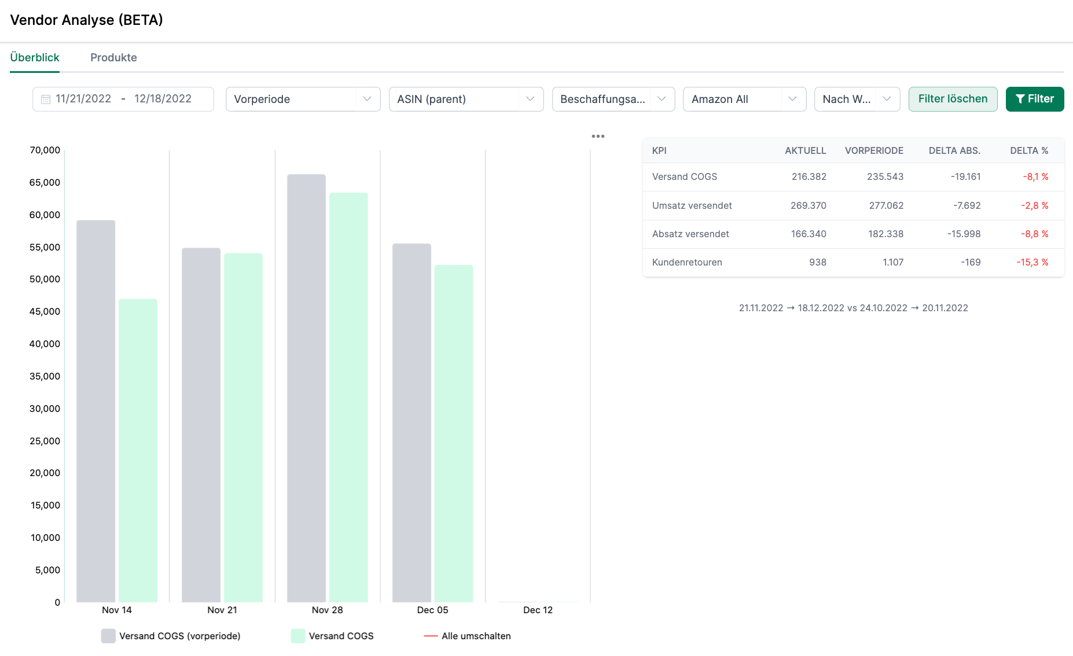The height and width of the screenshot is (656, 1073).
Task: Select the Überblick tab
Action: tap(35, 57)
